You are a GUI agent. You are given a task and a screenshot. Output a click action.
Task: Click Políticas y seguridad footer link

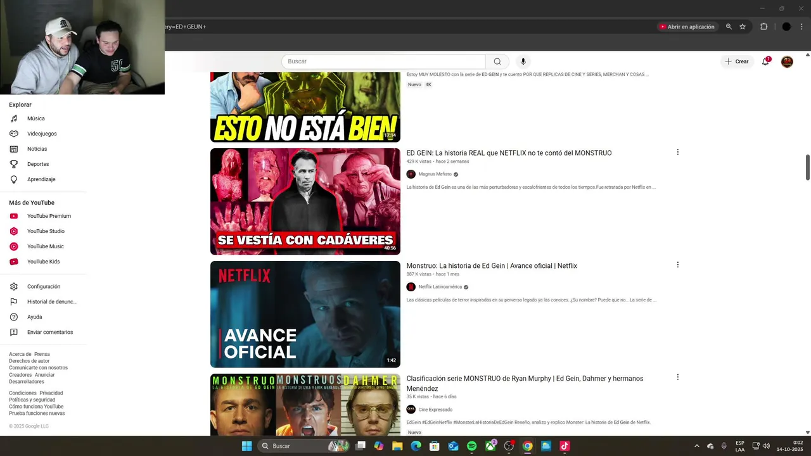(32, 400)
